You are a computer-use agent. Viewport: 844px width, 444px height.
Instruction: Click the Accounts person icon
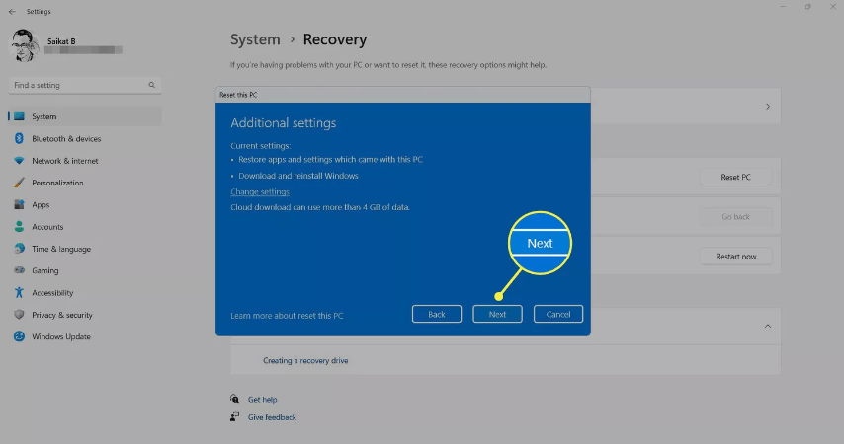pyautogui.click(x=20, y=227)
